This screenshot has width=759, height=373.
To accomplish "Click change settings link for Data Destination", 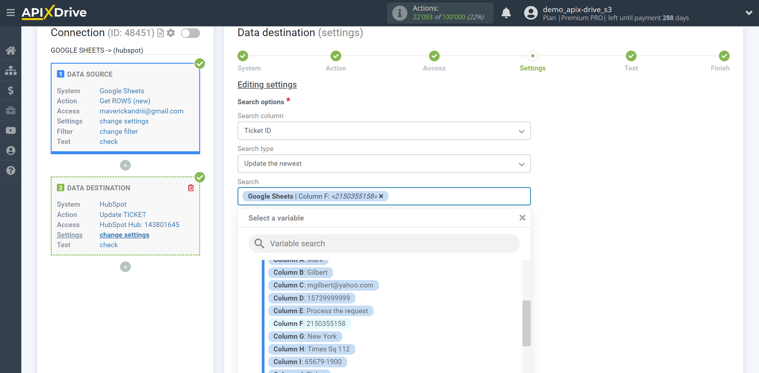I will pos(124,235).
